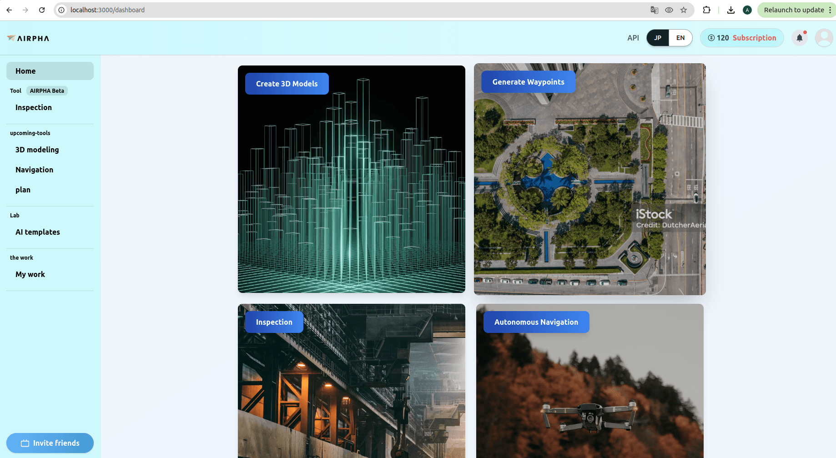Open the Generate Waypoints card

[528, 81]
